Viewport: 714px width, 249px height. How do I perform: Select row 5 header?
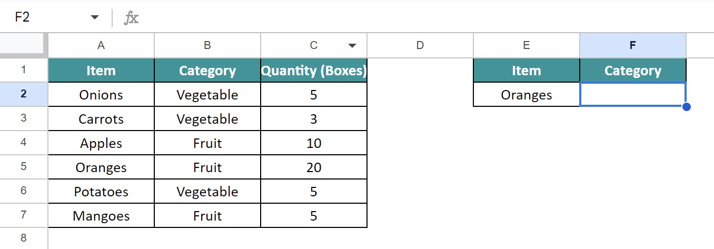[x=24, y=167]
